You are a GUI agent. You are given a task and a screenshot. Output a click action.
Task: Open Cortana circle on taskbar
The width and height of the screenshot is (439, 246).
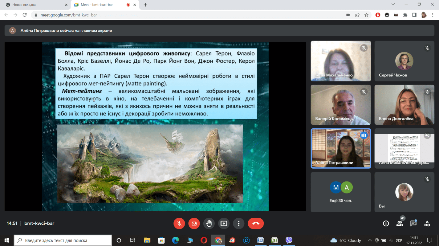click(119, 240)
